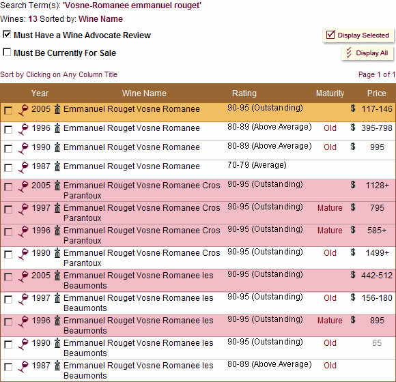Click bottle icon beside 2005 Cros Parantoux
The height and width of the screenshot is (382, 396).
tap(57, 186)
